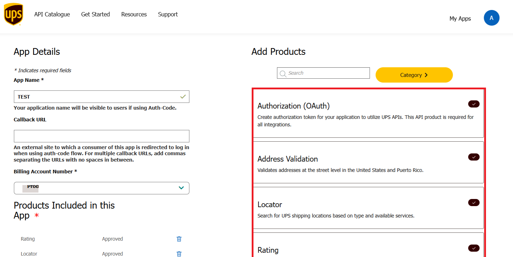Screen dimensions: 513x257
Task: Open the user avatar A menu
Action: (x=492, y=18)
